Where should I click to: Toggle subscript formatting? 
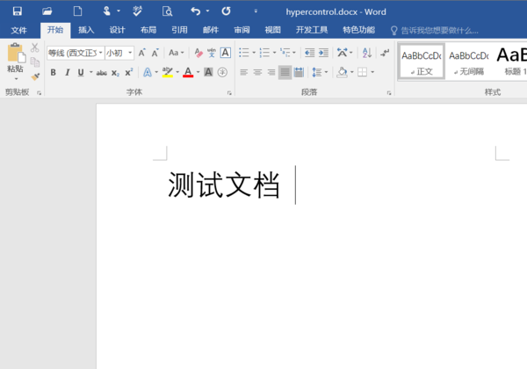point(115,73)
